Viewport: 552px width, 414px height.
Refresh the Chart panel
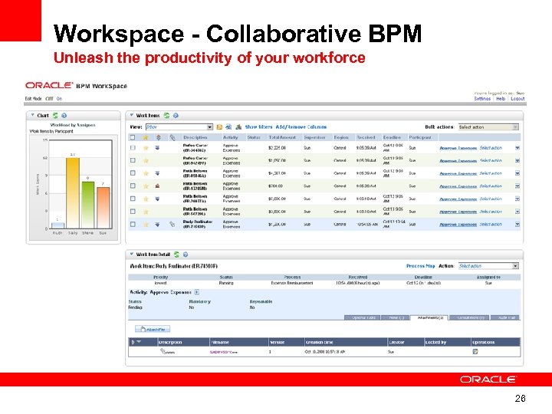point(55,116)
